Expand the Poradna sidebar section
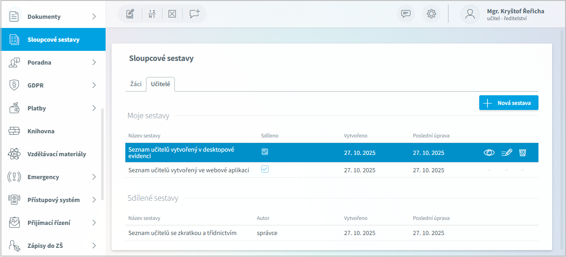Viewport: 566px width, 257px height. click(x=94, y=62)
